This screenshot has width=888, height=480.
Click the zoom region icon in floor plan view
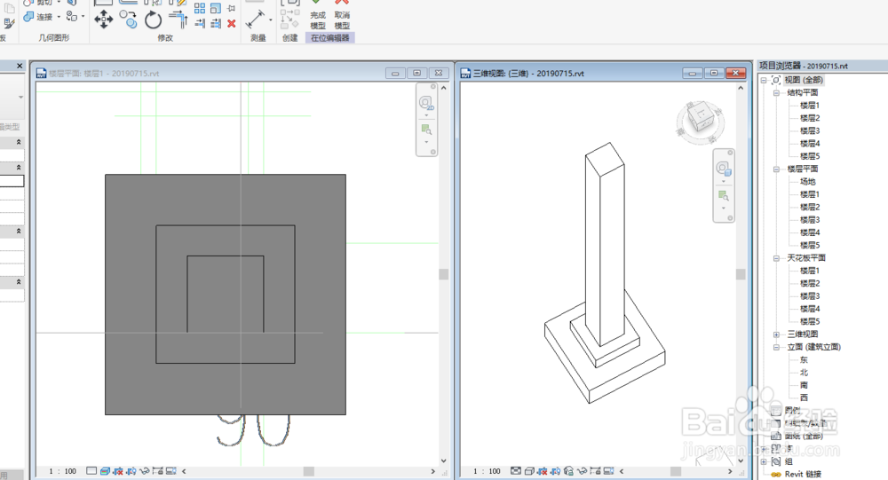[x=426, y=130]
